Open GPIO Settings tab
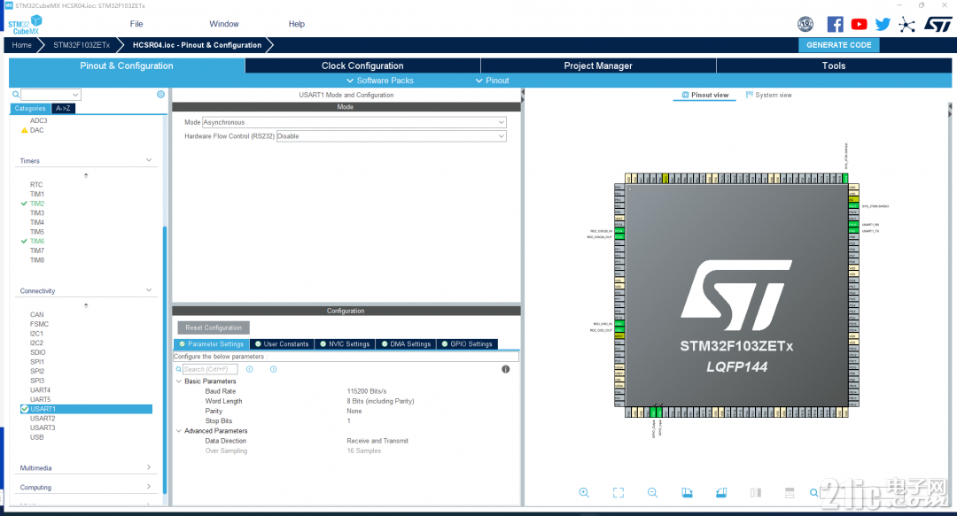Viewport: 957px width, 516px height. point(467,344)
